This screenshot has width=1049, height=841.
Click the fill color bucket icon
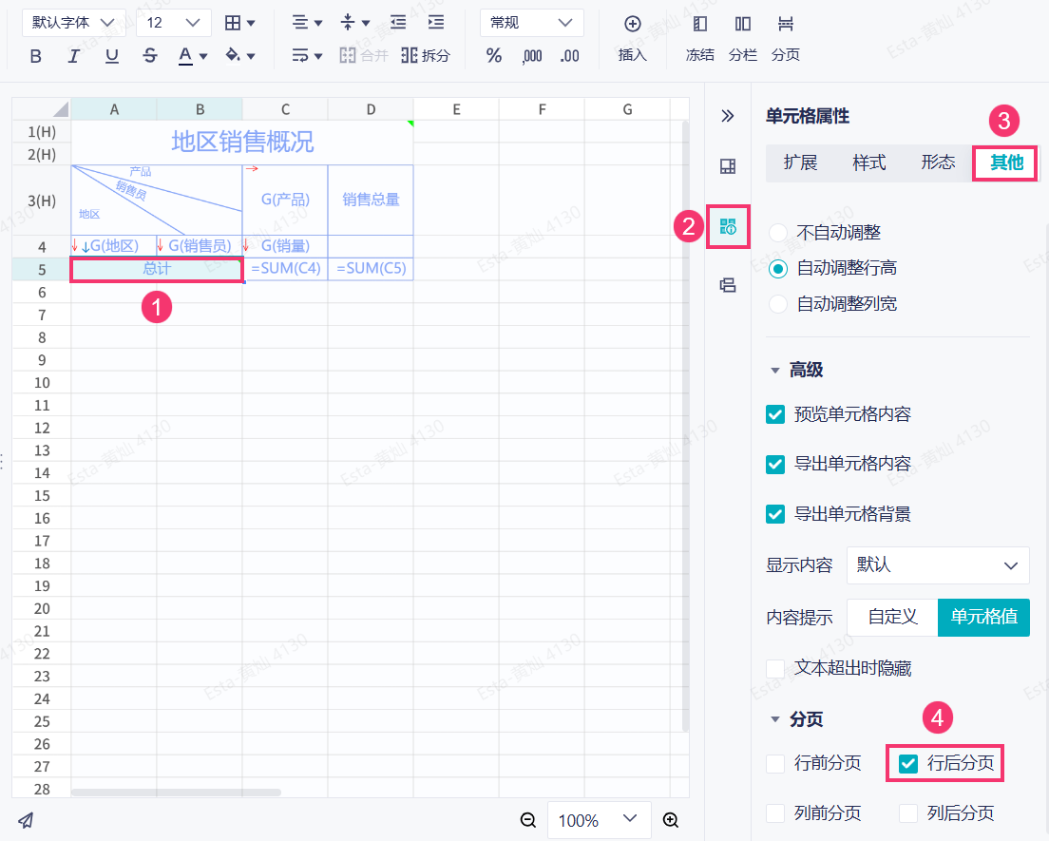click(x=233, y=55)
